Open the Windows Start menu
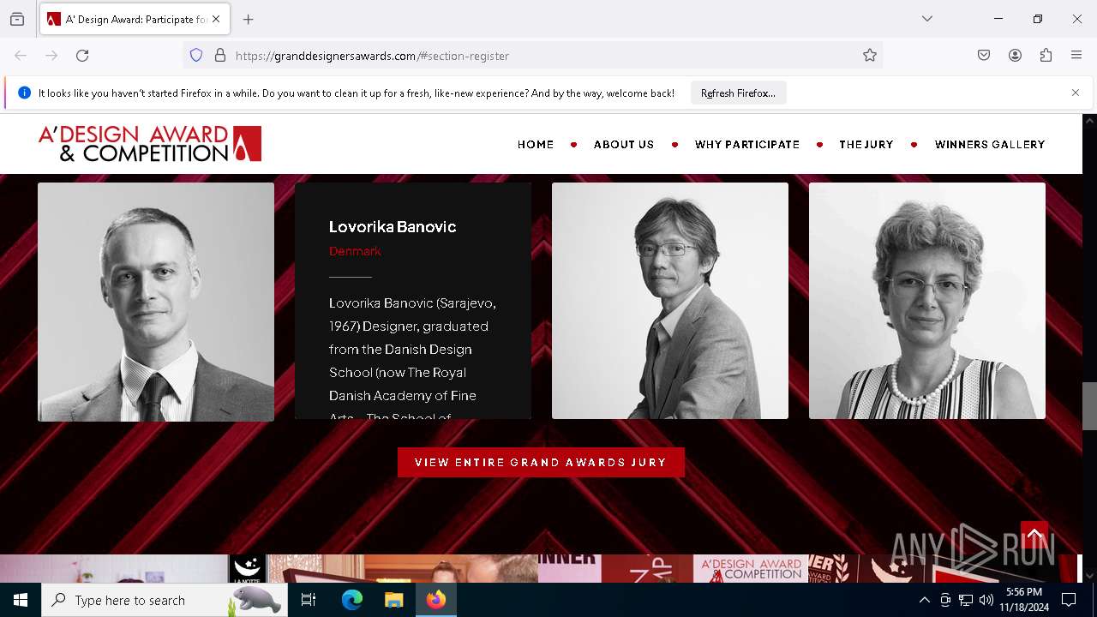This screenshot has height=617, width=1097. coord(21,600)
